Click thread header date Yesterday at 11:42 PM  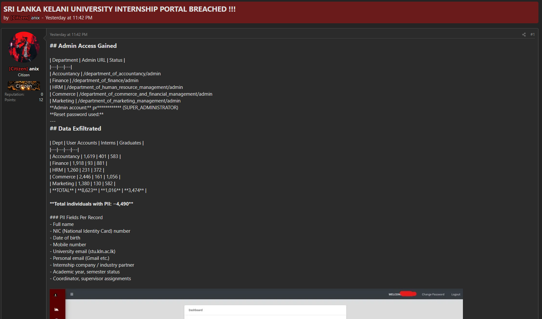pyautogui.click(x=69, y=18)
